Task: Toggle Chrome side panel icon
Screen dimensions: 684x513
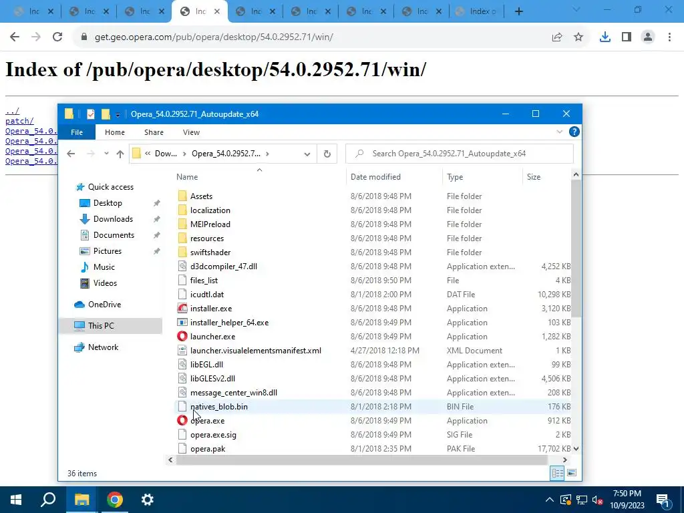Action: click(x=627, y=37)
